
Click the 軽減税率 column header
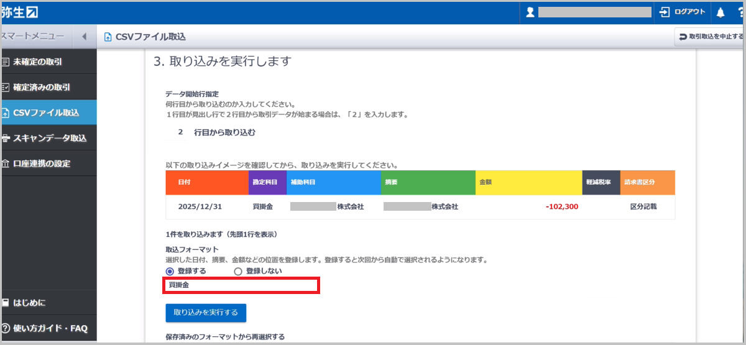[601, 183]
